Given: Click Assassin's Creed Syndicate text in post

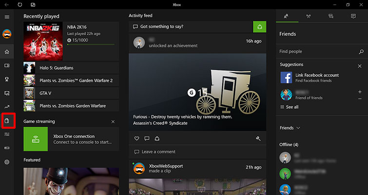Looking at the screenshot, I should click(x=160, y=123).
